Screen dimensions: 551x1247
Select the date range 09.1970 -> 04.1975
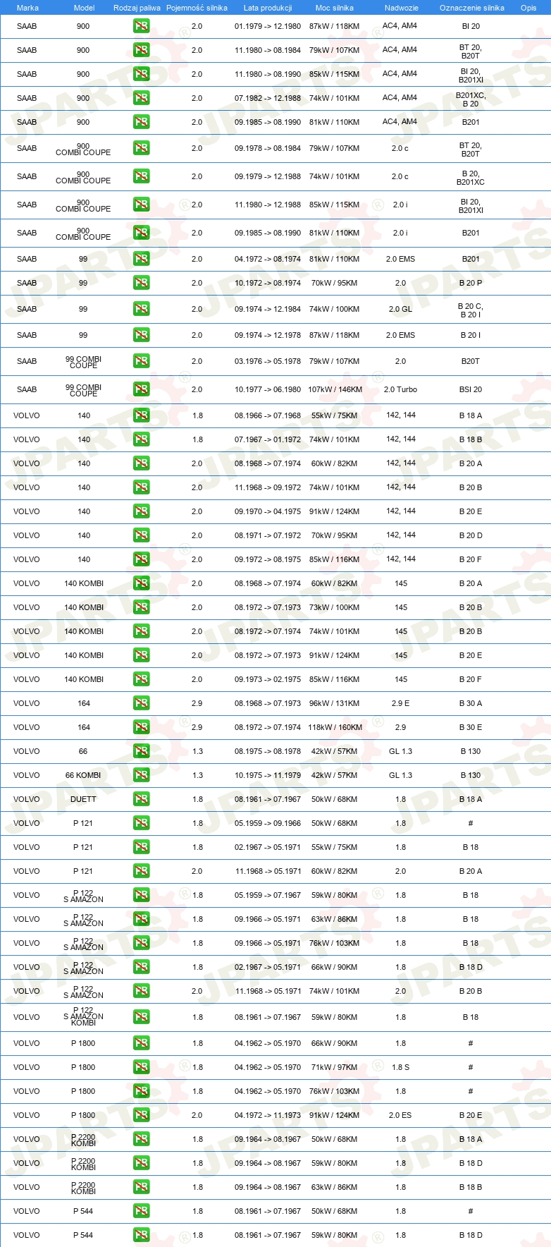[x=268, y=511]
